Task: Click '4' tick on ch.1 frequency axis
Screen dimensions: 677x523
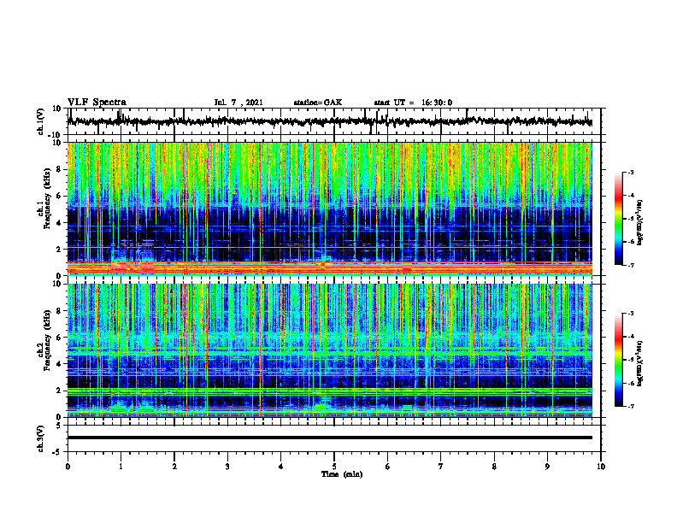Action: coord(60,223)
